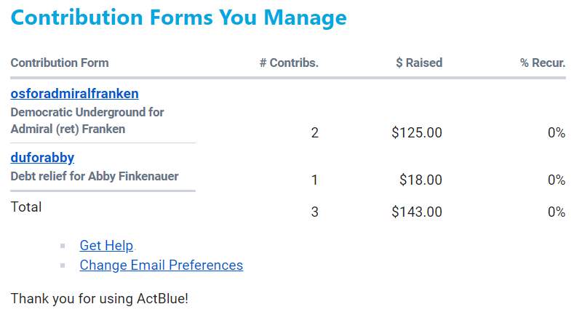Click the % Recur. column header
582x312 pixels.
[542, 63]
